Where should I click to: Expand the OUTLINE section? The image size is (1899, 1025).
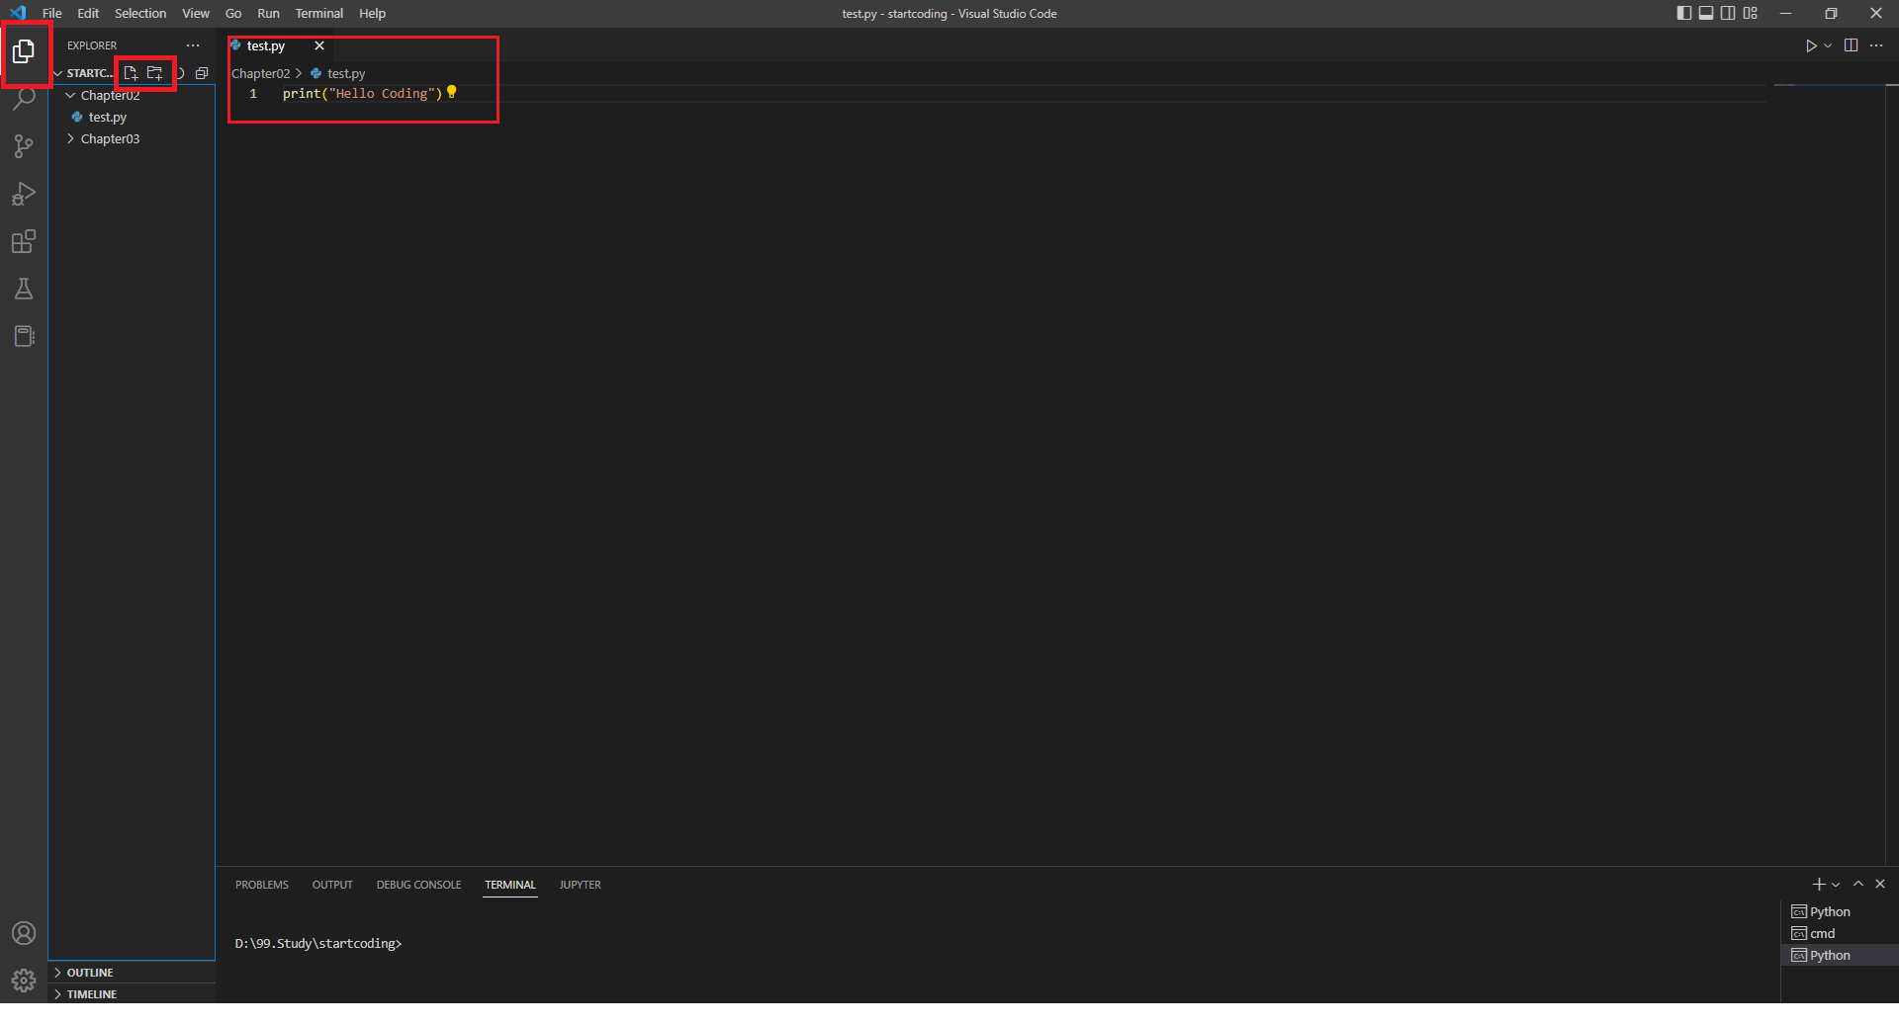click(x=132, y=973)
